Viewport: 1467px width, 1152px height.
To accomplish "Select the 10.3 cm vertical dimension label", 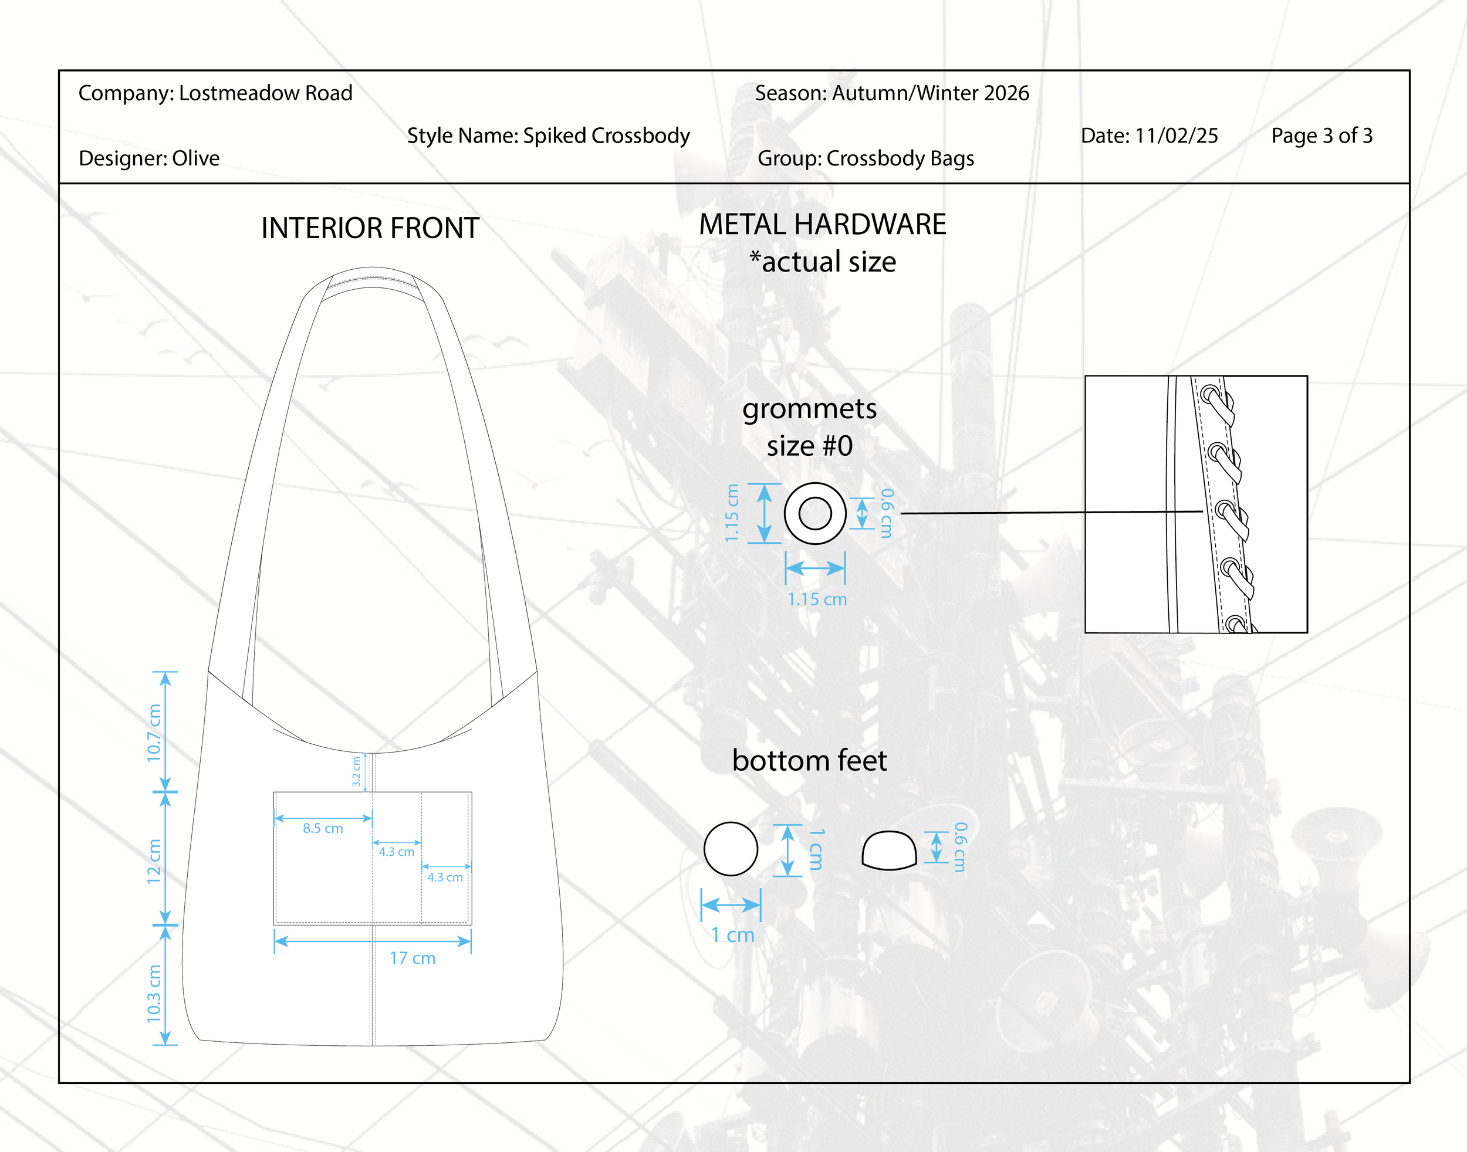I will [154, 993].
